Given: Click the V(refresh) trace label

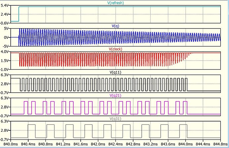Looking at the screenshot, I should (x=115, y=3).
